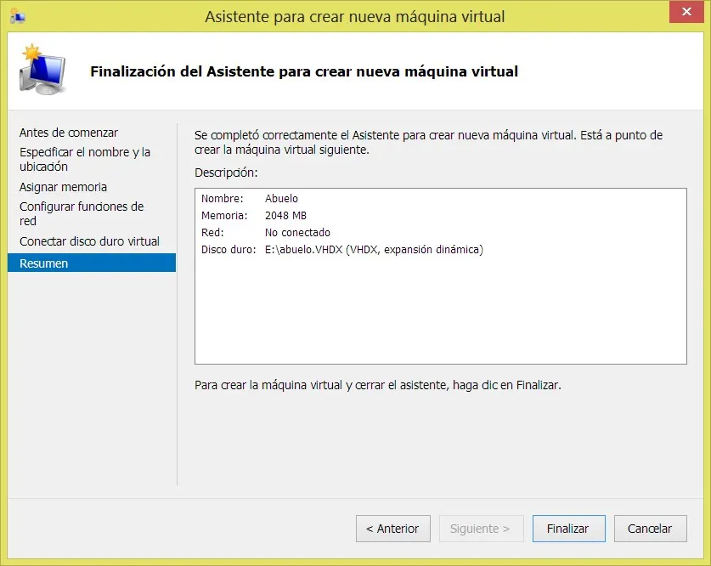Viewport: 711px width, 566px height.
Task: Open the 'Conectar disco duro virtual' step
Action: (x=90, y=241)
